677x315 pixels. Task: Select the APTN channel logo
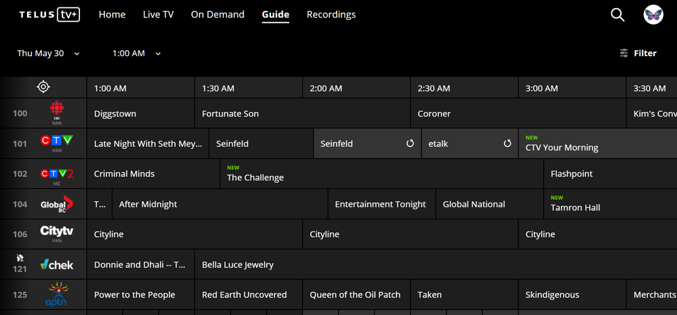point(57,295)
